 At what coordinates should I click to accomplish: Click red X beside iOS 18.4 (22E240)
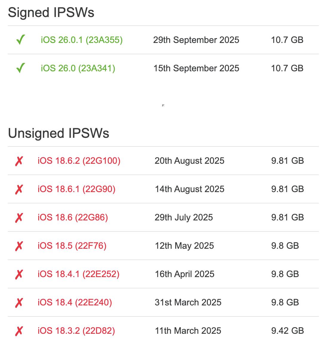(19, 302)
